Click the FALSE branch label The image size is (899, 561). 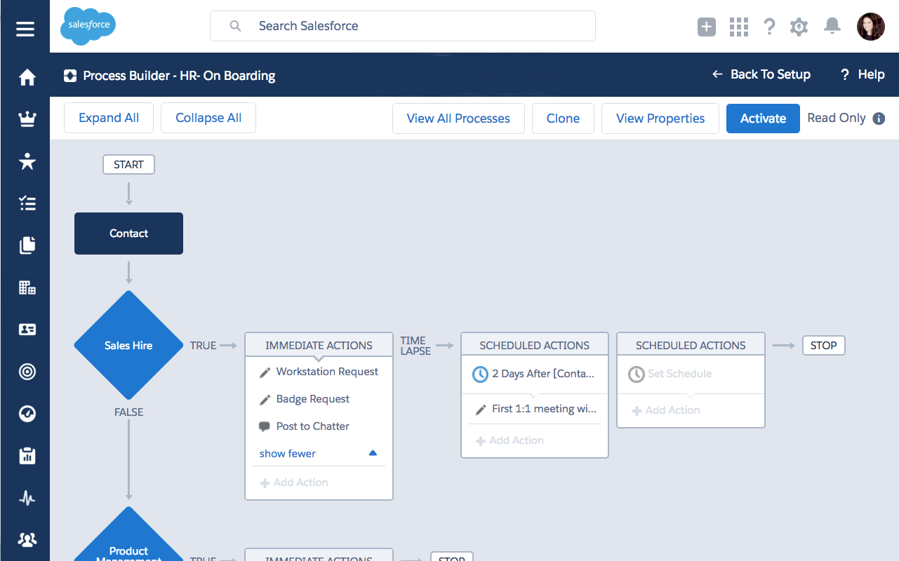[128, 412]
